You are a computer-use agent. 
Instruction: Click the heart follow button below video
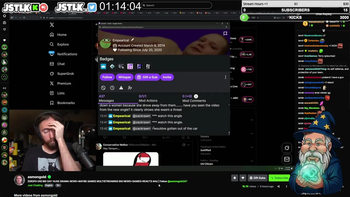pos(243,178)
